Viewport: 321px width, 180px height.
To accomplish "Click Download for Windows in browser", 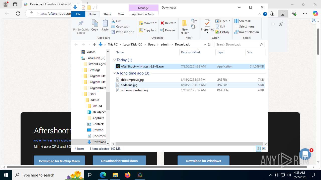I will pos(203,161).
